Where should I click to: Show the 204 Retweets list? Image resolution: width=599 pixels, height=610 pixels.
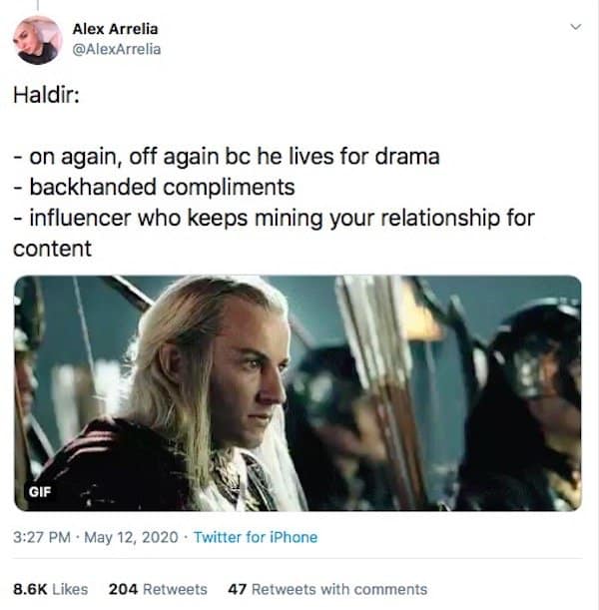[x=158, y=589]
